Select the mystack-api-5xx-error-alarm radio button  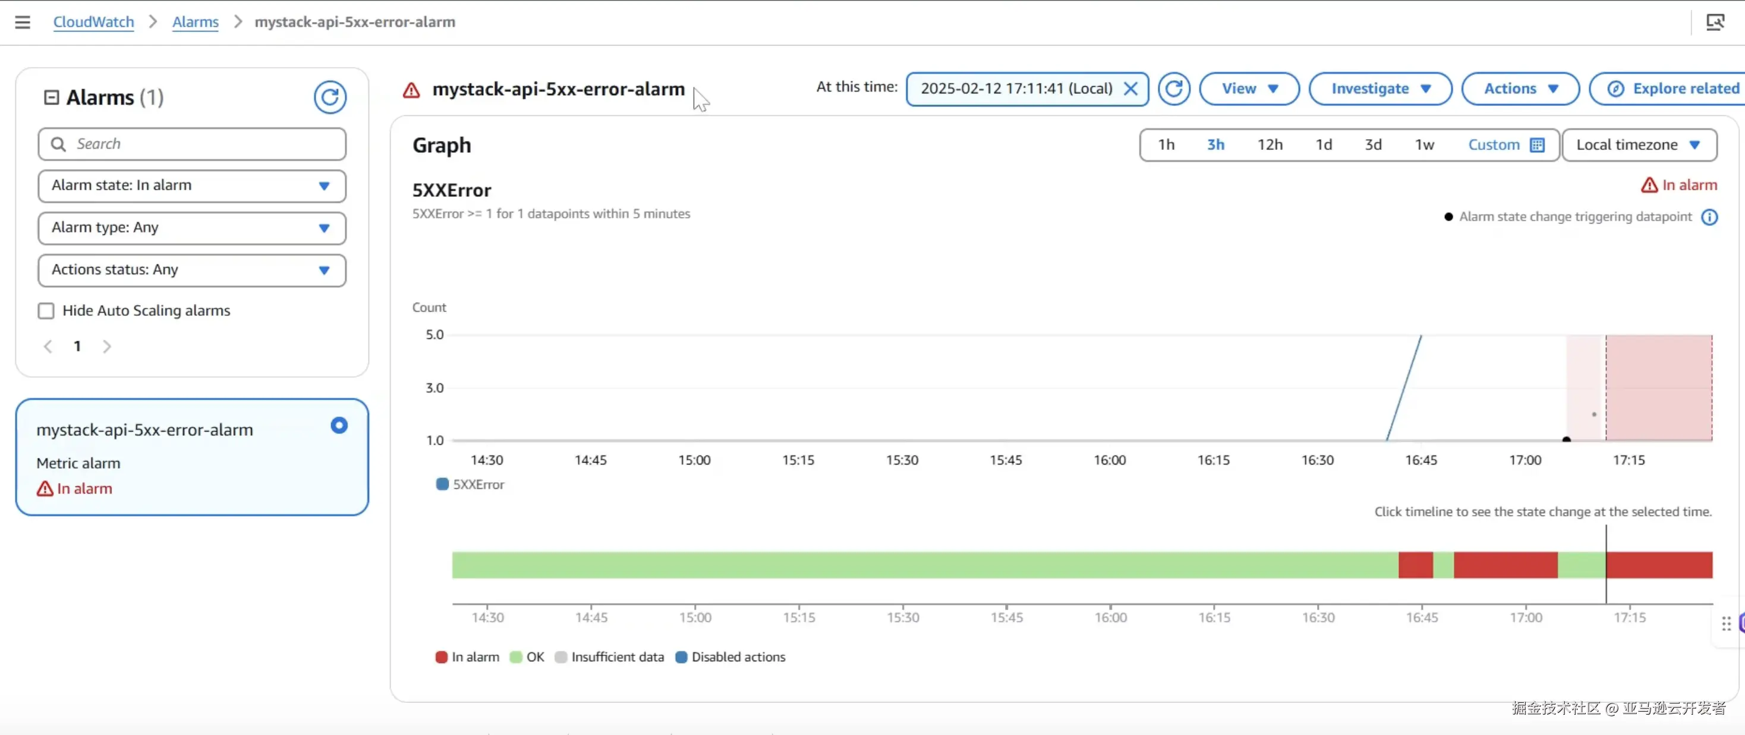pyautogui.click(x=339, y=425)
